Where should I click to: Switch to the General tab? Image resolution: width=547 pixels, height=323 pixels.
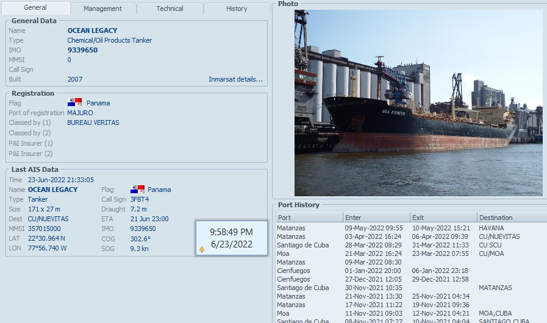(x=35, y=8)
